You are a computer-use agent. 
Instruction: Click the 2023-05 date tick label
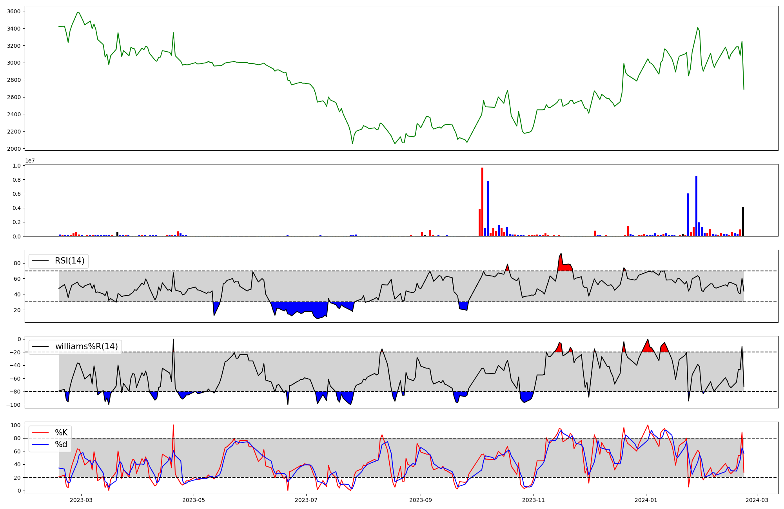click(194, 500)
